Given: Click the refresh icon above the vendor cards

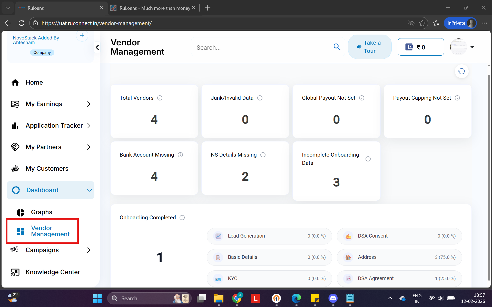Looking at the screenshot, I should [461, 71].
